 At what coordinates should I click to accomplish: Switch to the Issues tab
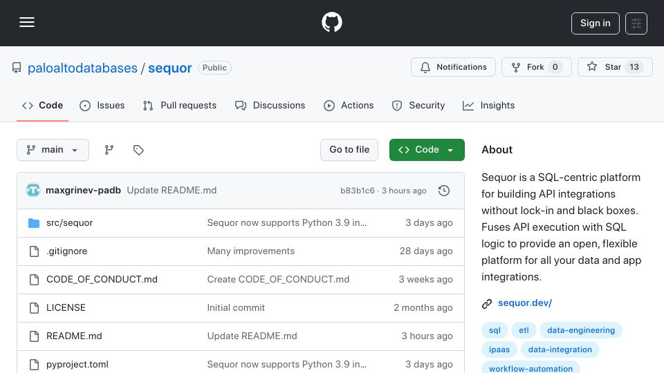[x=102, y=105]
